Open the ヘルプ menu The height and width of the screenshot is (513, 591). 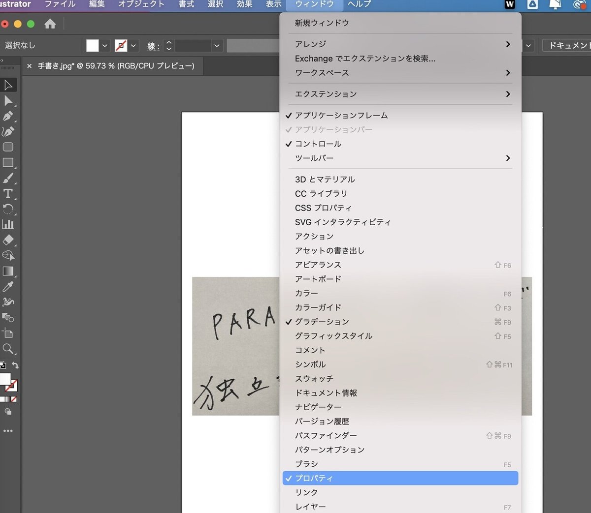coord(359,4)
